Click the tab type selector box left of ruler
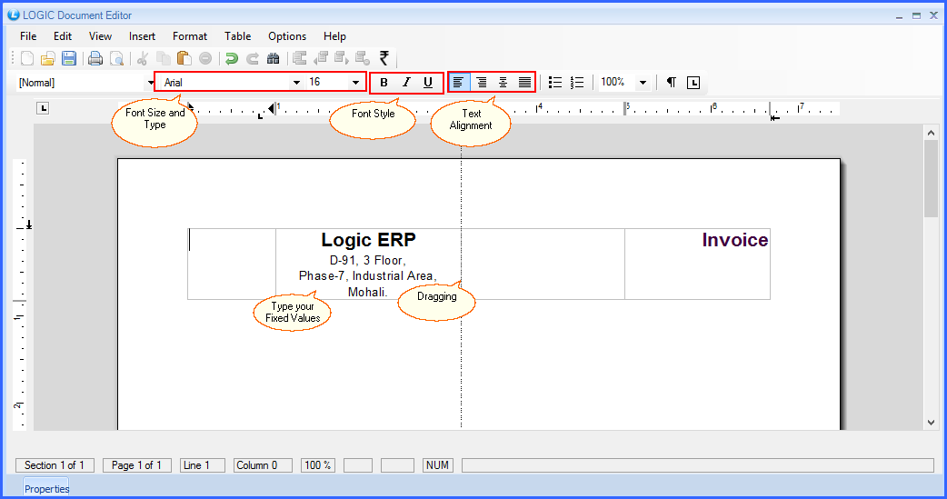 (x=43, y=108)
